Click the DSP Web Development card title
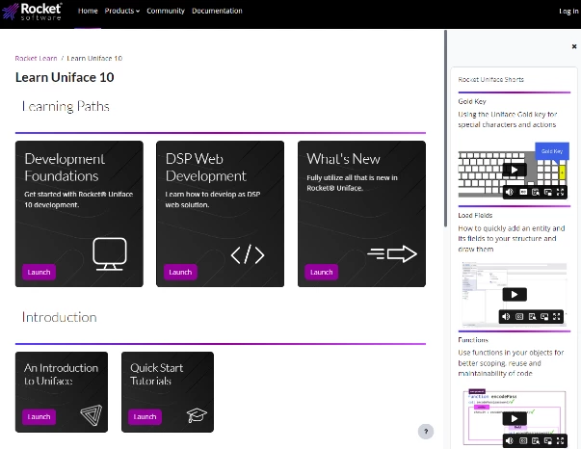Viewport: 581px width, 449px height. [x=206, y=168]
